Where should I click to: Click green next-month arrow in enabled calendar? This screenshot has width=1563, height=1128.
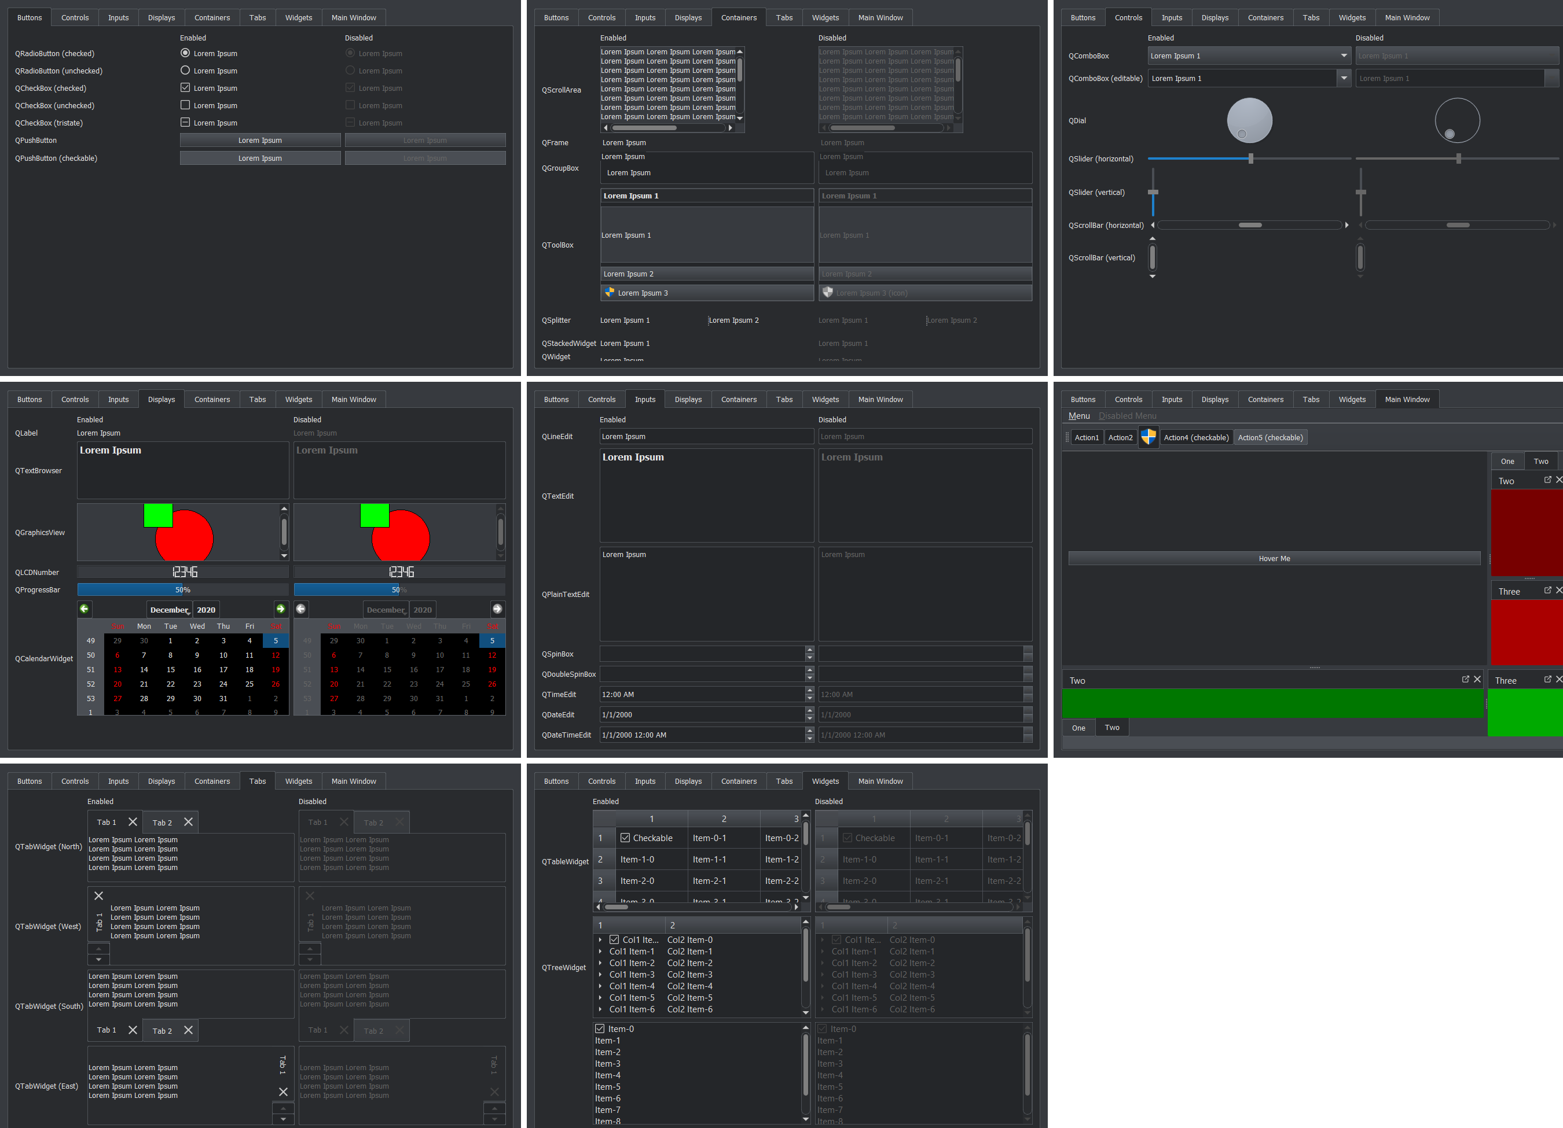pos(281,609)
